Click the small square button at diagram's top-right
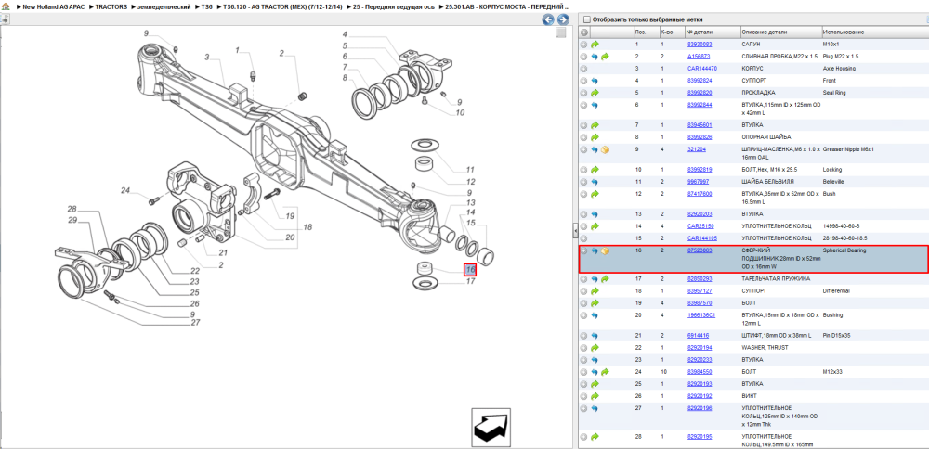Screen dimensions: 929x449 [x=560, y=33]
